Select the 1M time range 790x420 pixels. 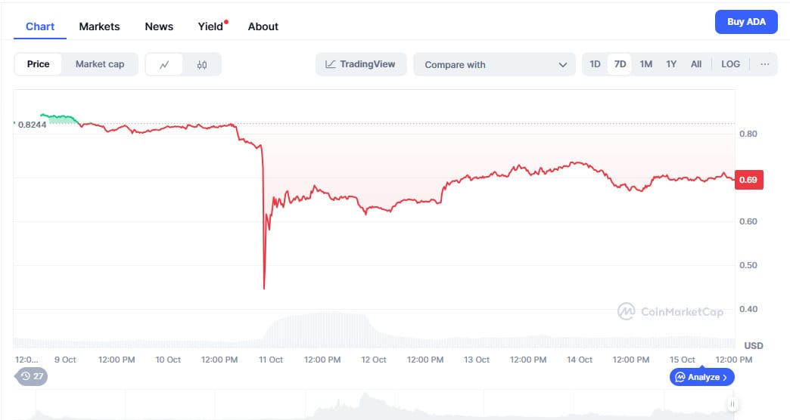tap(645, 64)
